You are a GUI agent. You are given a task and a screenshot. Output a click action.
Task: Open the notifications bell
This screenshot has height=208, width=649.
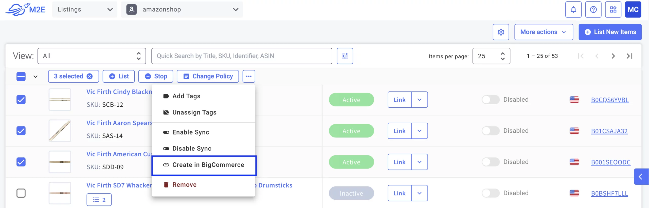tap(573, 10)
